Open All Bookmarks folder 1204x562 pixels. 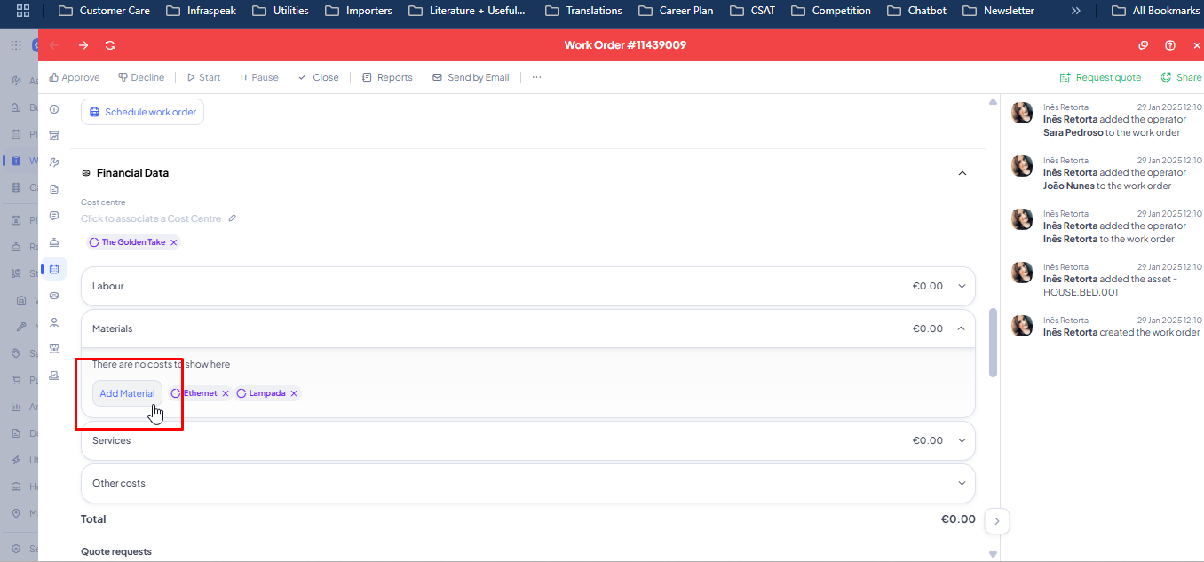pos(1155,11)
